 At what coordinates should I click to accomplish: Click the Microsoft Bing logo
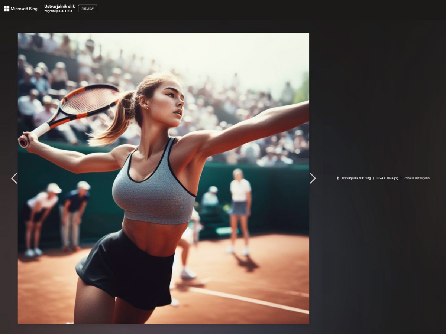21,9
